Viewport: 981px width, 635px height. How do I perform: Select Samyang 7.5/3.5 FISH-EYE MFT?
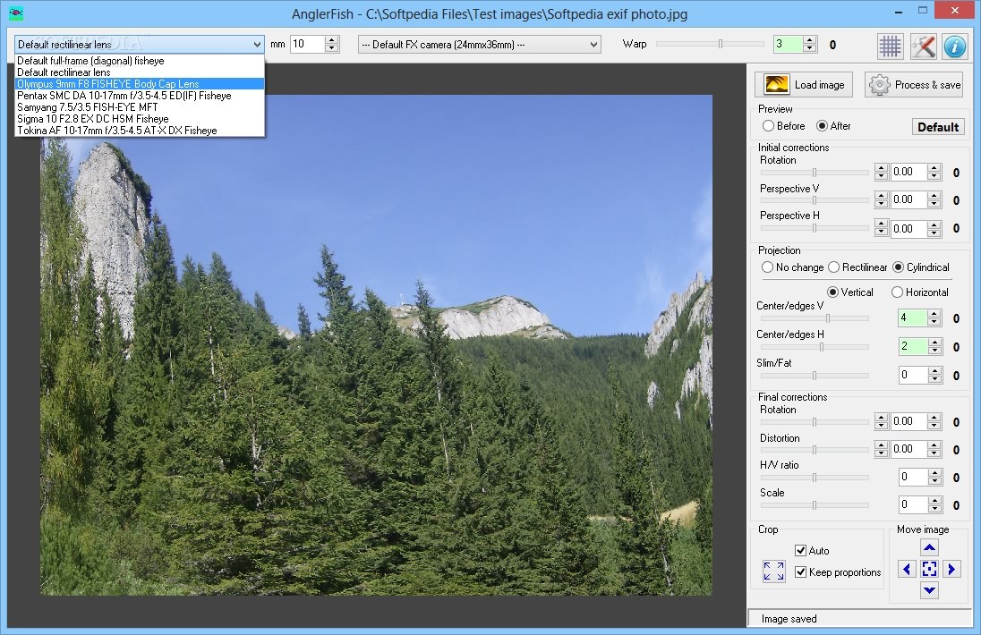click(x=140, y=106)
